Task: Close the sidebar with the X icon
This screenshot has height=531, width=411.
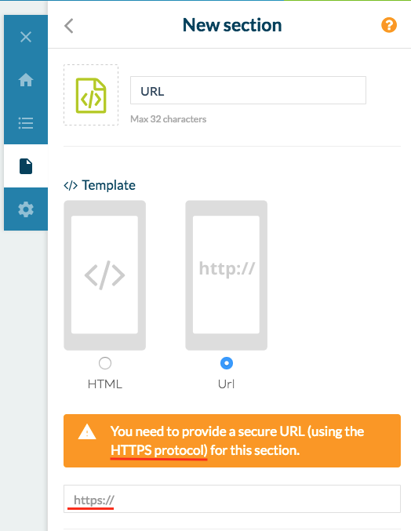Action: tap(26, 37)
